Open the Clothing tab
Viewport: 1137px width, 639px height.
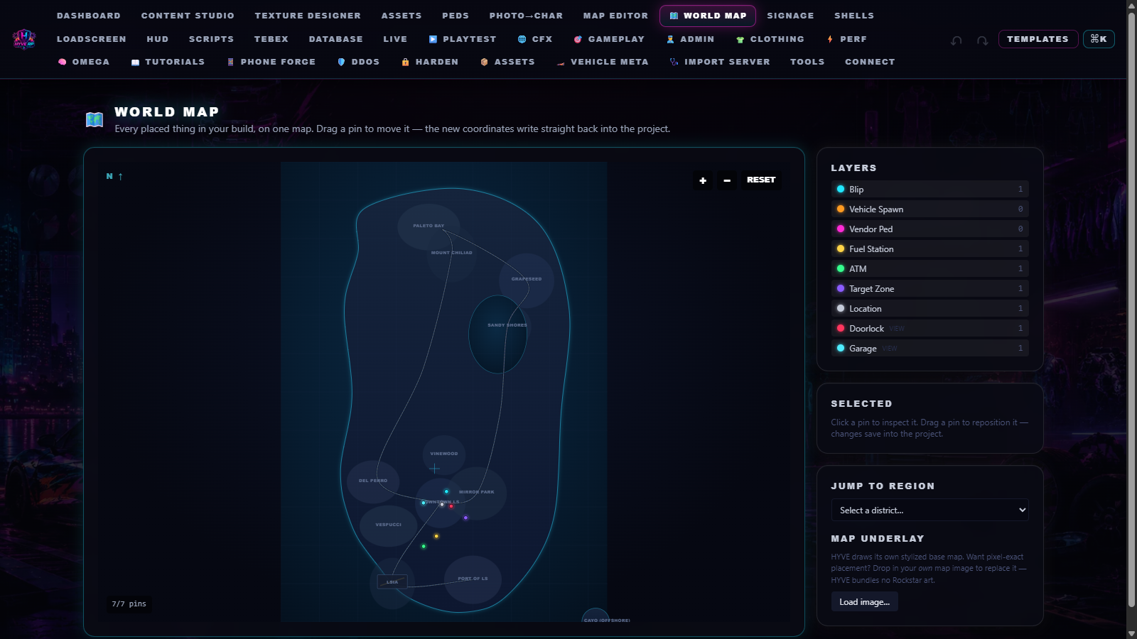(x=770, y=39)
